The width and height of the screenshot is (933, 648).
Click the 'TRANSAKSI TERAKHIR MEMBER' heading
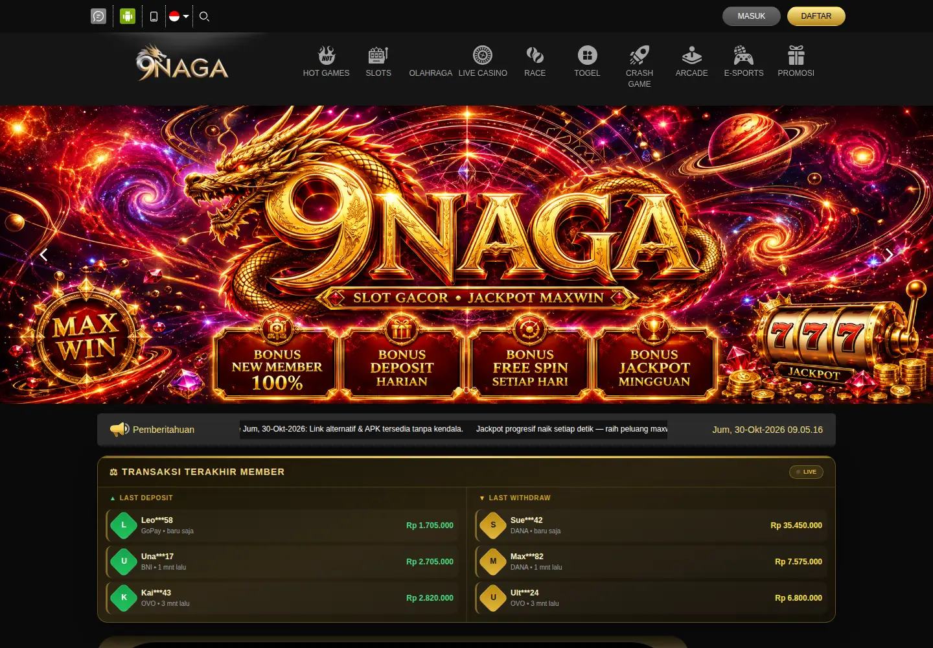(203, 472)
